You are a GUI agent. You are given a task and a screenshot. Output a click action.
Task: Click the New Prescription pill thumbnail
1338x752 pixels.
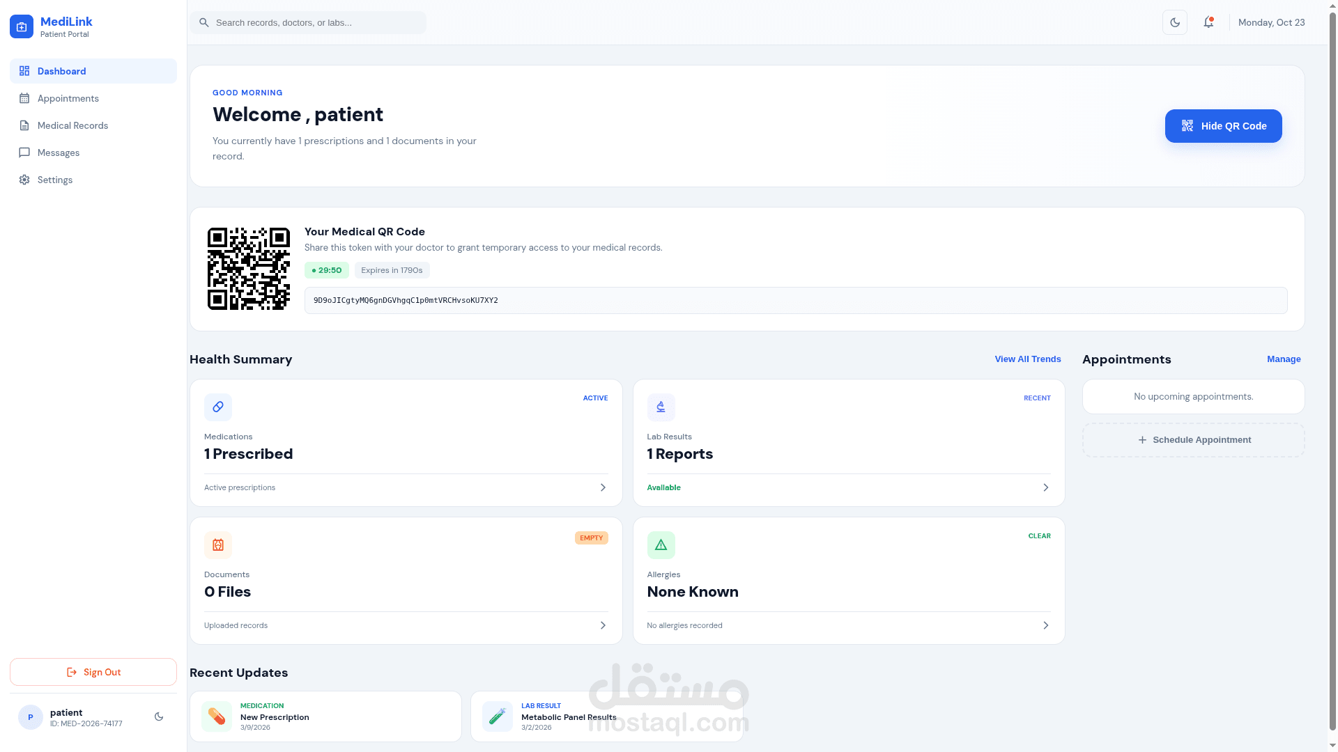(217, 716)
